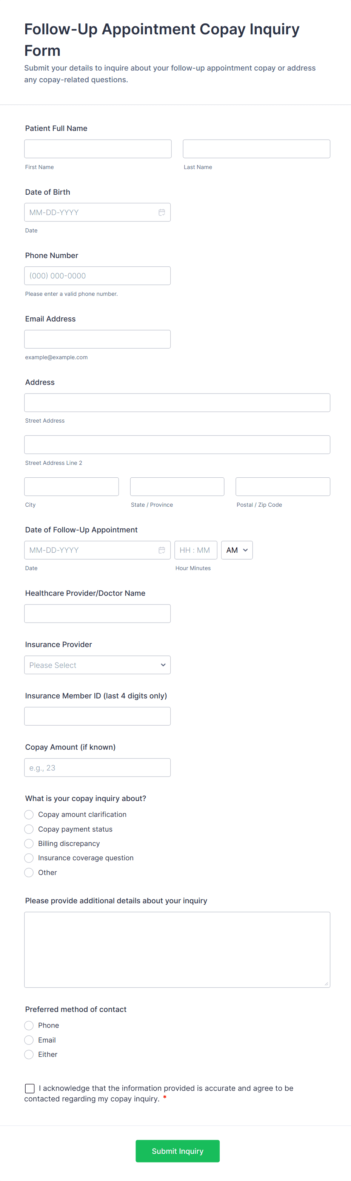Open the follow-up appointment calendar icon
Screen dimensions: 351x1181
[x=162, y=550]
